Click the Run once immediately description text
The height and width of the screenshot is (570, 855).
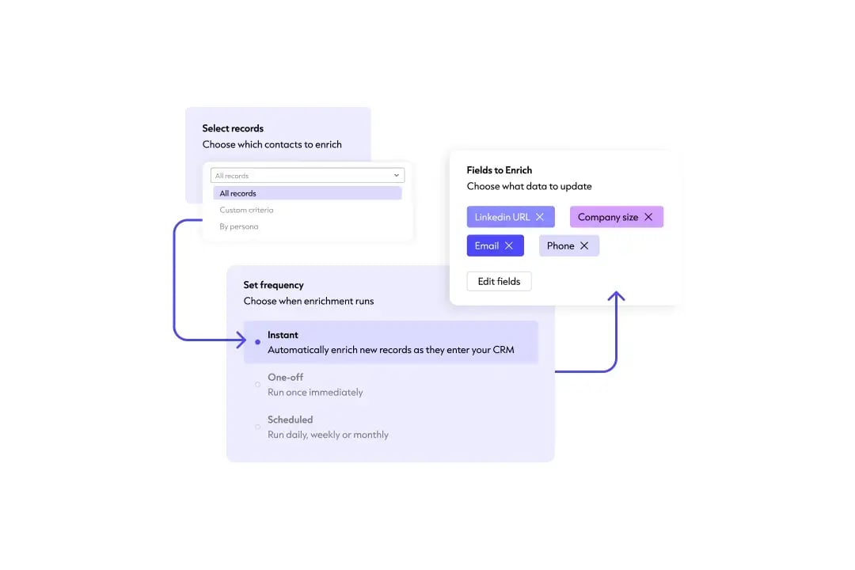(x=315, y=392)
